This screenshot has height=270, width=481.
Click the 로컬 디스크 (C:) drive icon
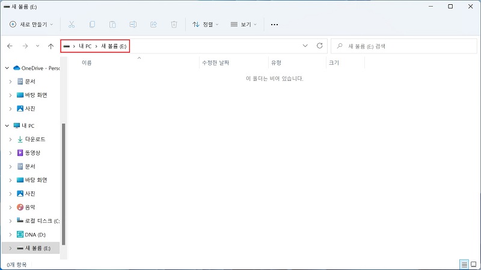(x=20, y=220)
